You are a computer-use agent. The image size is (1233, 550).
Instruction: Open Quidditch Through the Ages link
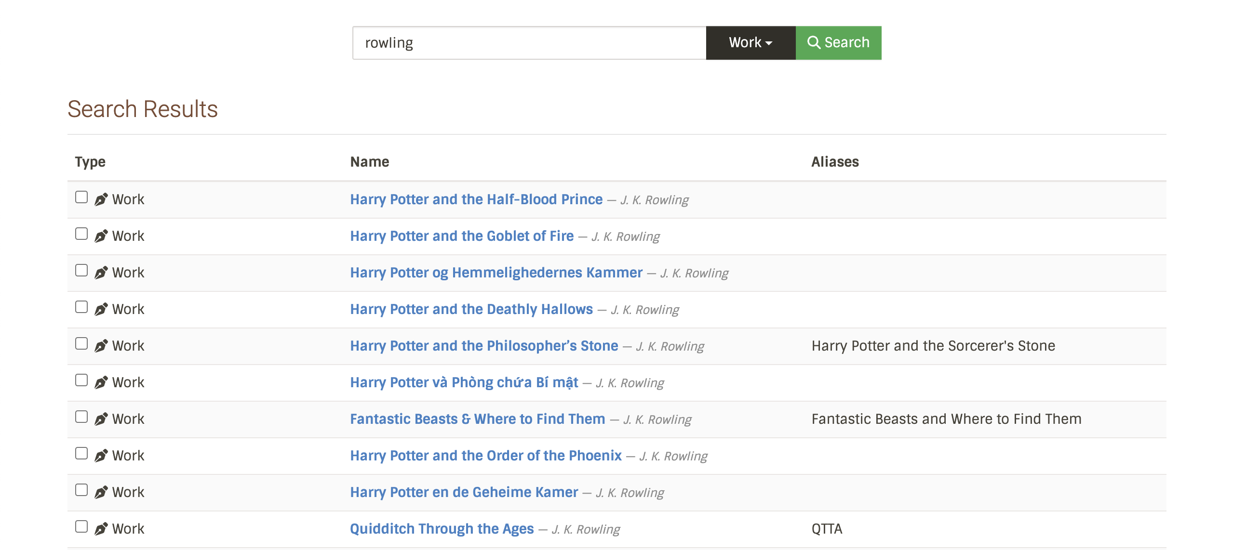(x=442, y=529)
